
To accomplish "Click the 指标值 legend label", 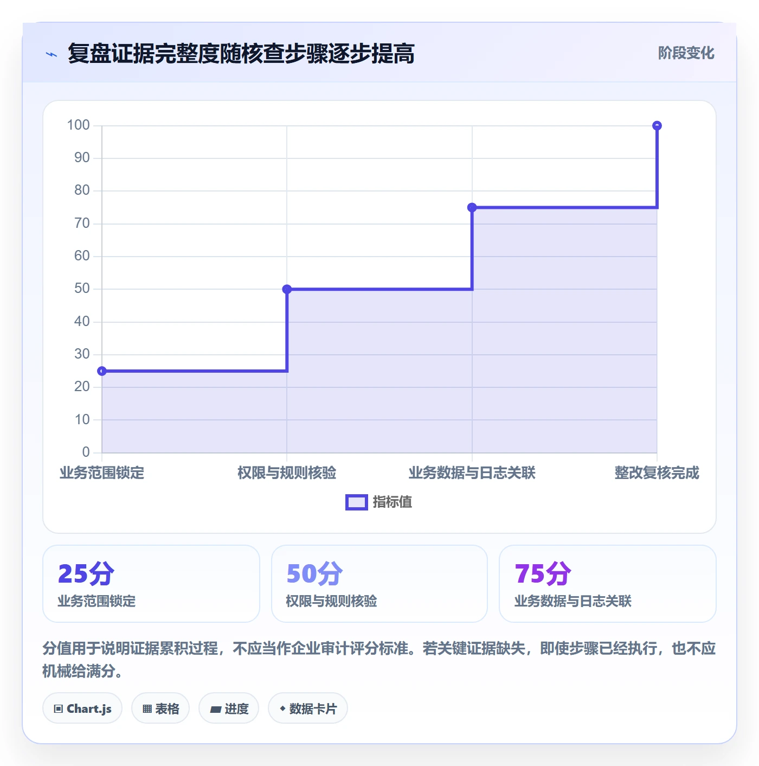I will click(393, 502).
